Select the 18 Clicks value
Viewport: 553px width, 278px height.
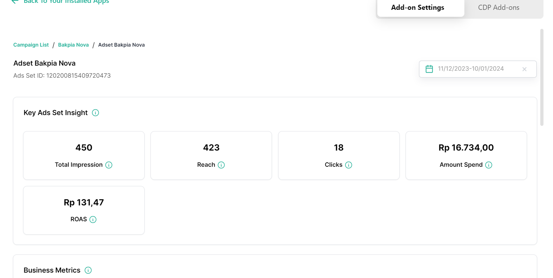[x=339, y=148]
